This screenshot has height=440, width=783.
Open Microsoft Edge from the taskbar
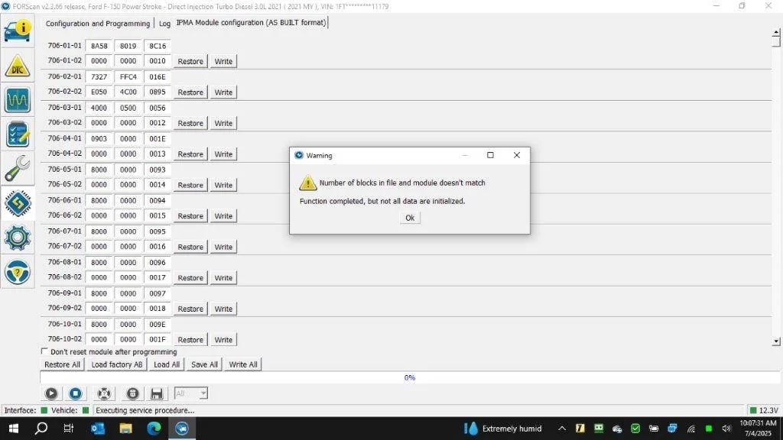pos(154,429)
